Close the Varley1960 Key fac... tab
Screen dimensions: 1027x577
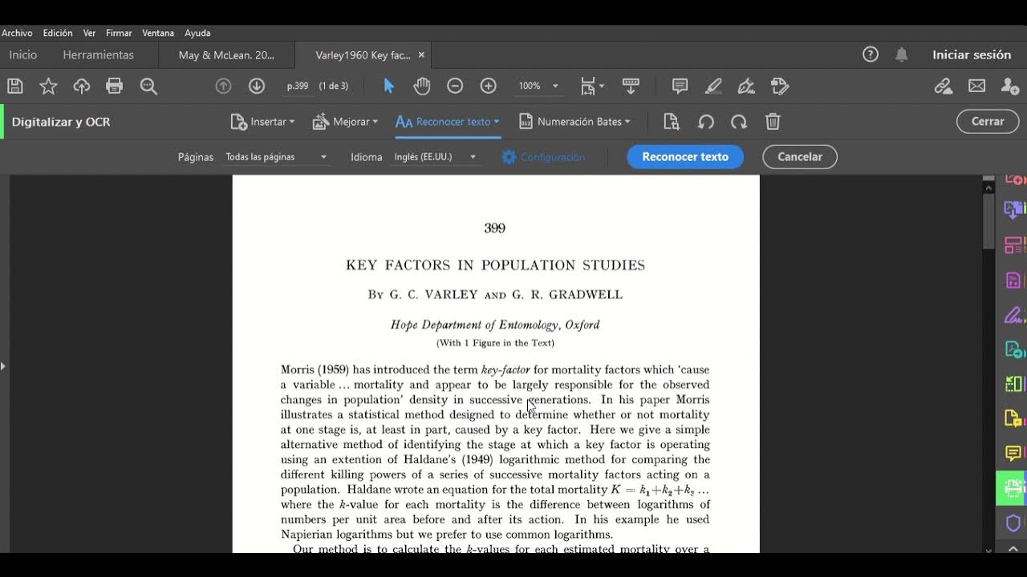(421, 55)
